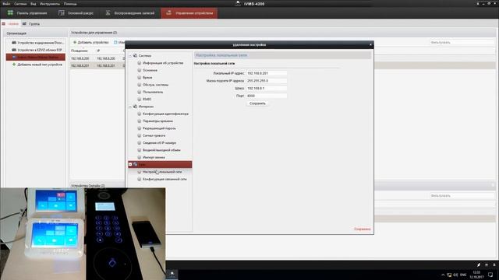Select the EZVIZ cloud P2P device entry
This screenshot has height=280, width=499.
[37, 50]
